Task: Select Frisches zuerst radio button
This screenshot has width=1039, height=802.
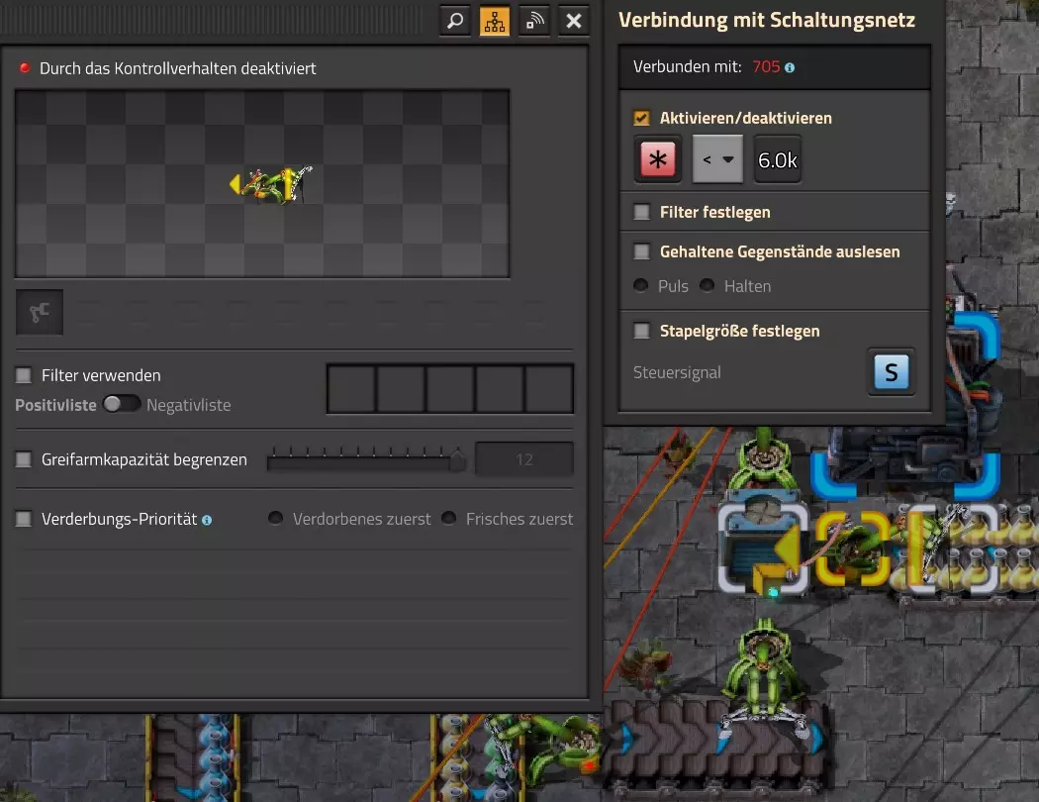Action: [x=448, y=518]
